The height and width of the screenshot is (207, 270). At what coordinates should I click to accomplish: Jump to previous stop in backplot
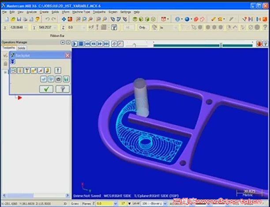tap(87, 44)
